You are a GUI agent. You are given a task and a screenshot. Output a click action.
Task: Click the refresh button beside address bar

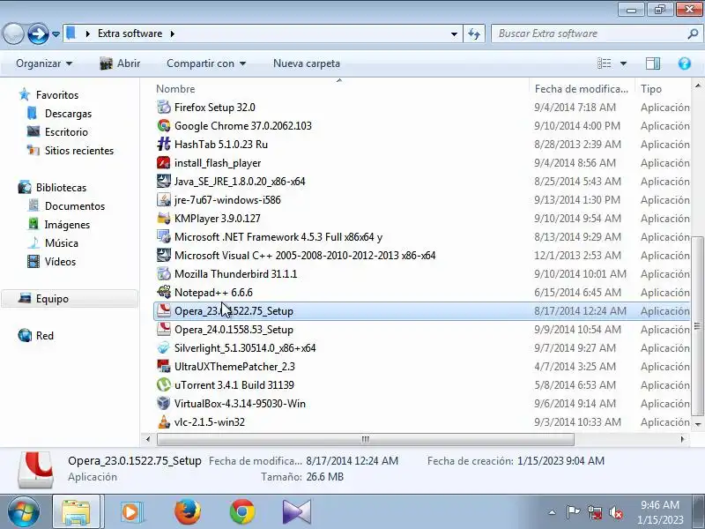474,34
